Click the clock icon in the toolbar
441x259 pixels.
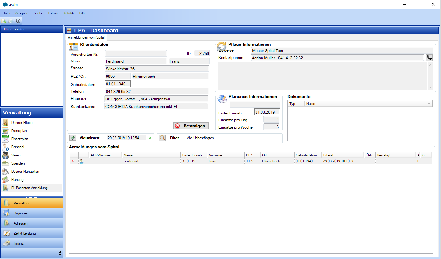[x=18, y=21]
